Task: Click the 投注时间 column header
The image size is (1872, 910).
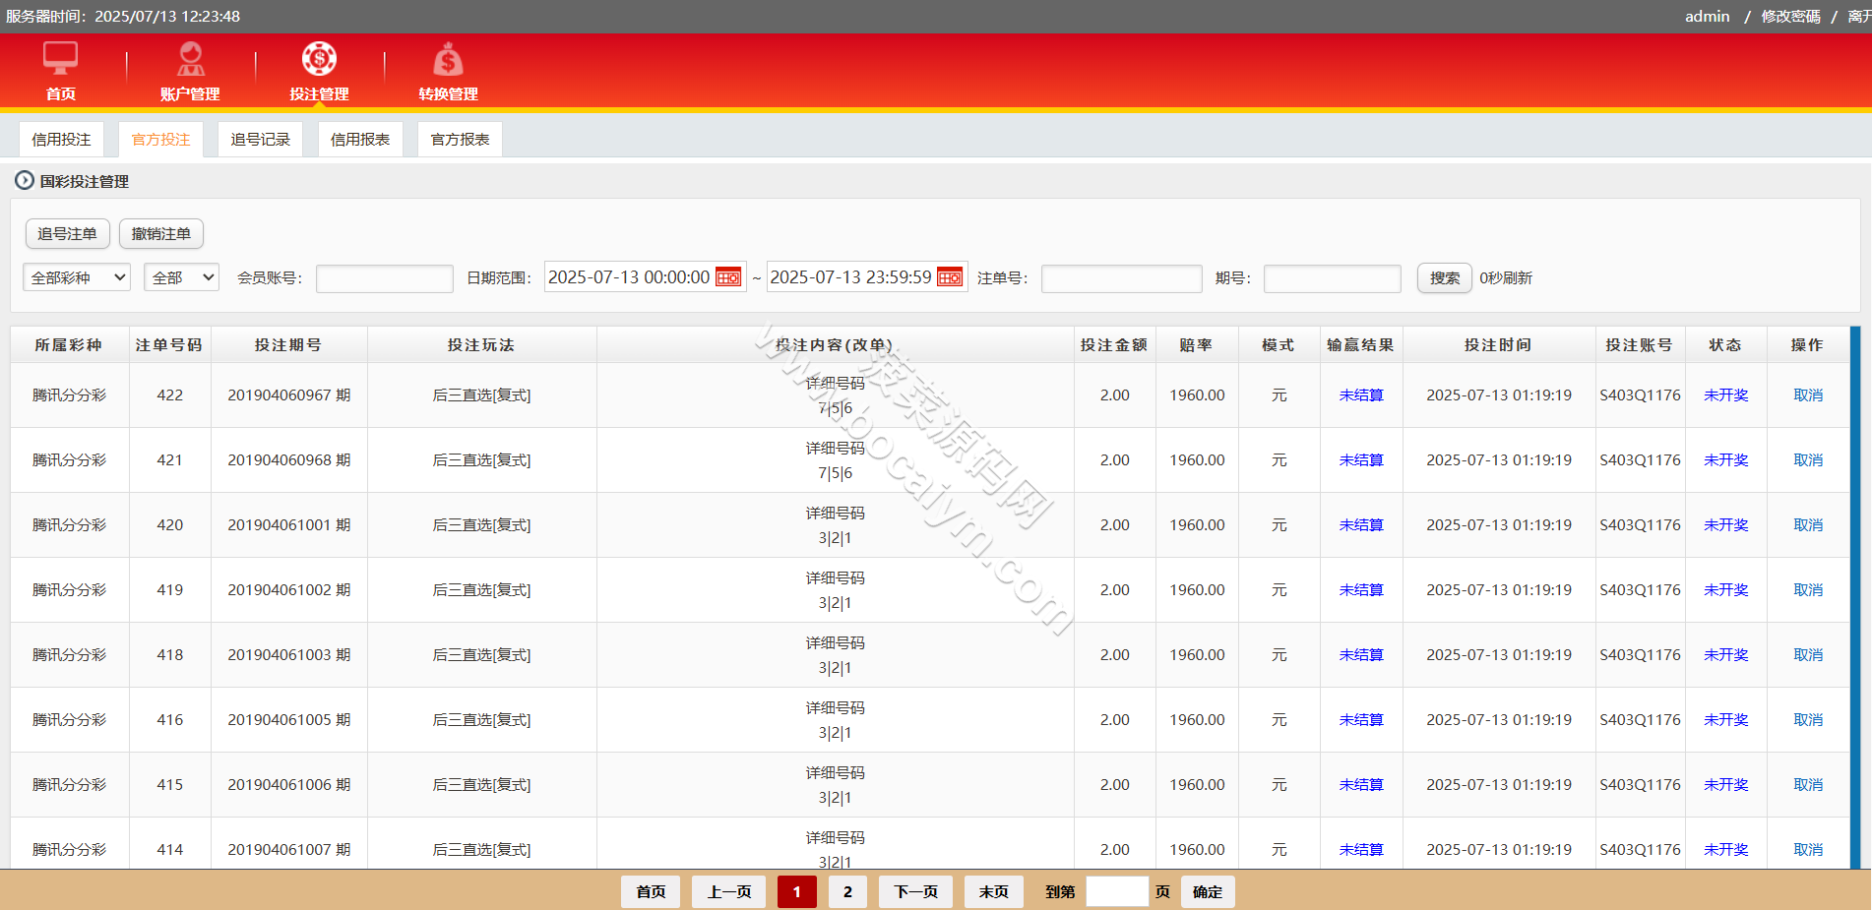Action: click(1498, 345)
